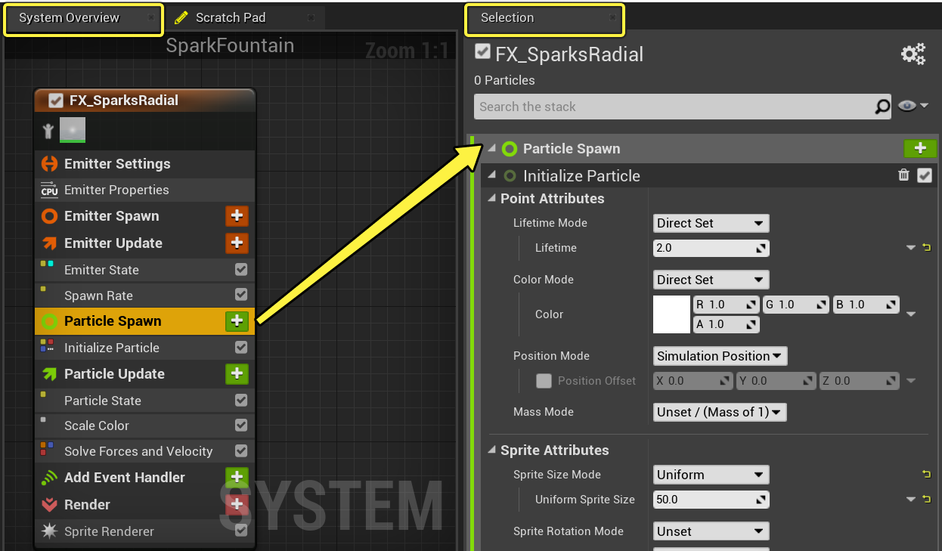Image resolution: width=942 pixels, height=551 pixels.
Task: Select the Particle Spawn group in the node
Action: point(145,321)
